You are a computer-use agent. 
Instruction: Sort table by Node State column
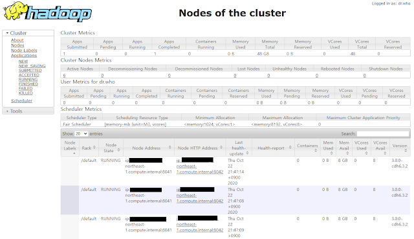tap(111, 148)
